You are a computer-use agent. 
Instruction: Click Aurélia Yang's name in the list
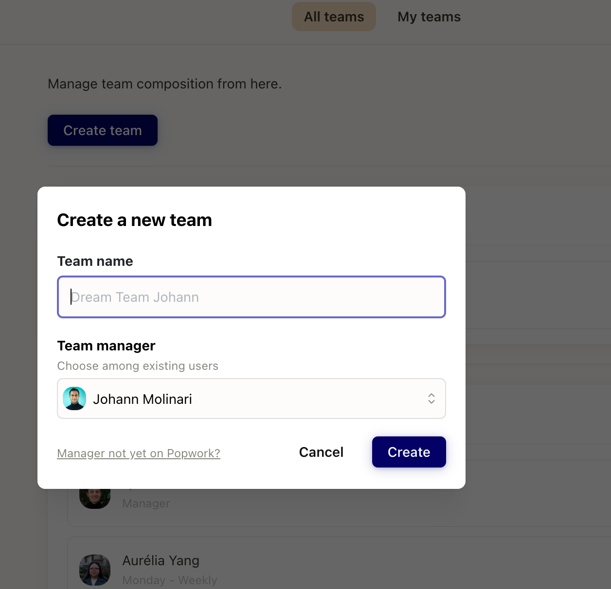161,560
